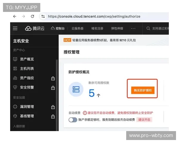
Task: Reload the page with refresh icon
Action: 33,16
